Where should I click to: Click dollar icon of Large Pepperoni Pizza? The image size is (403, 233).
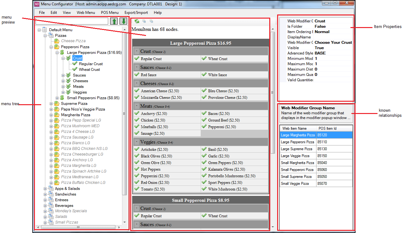tap(62, 53)
